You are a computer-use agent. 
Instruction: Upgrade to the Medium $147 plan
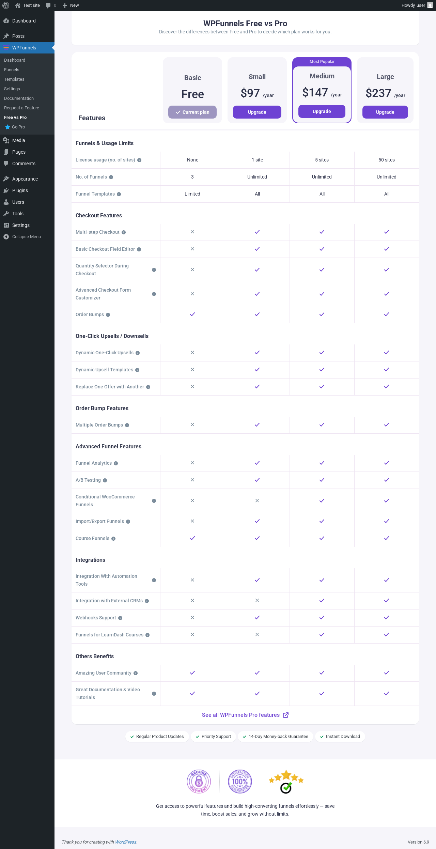click(322, 111)
